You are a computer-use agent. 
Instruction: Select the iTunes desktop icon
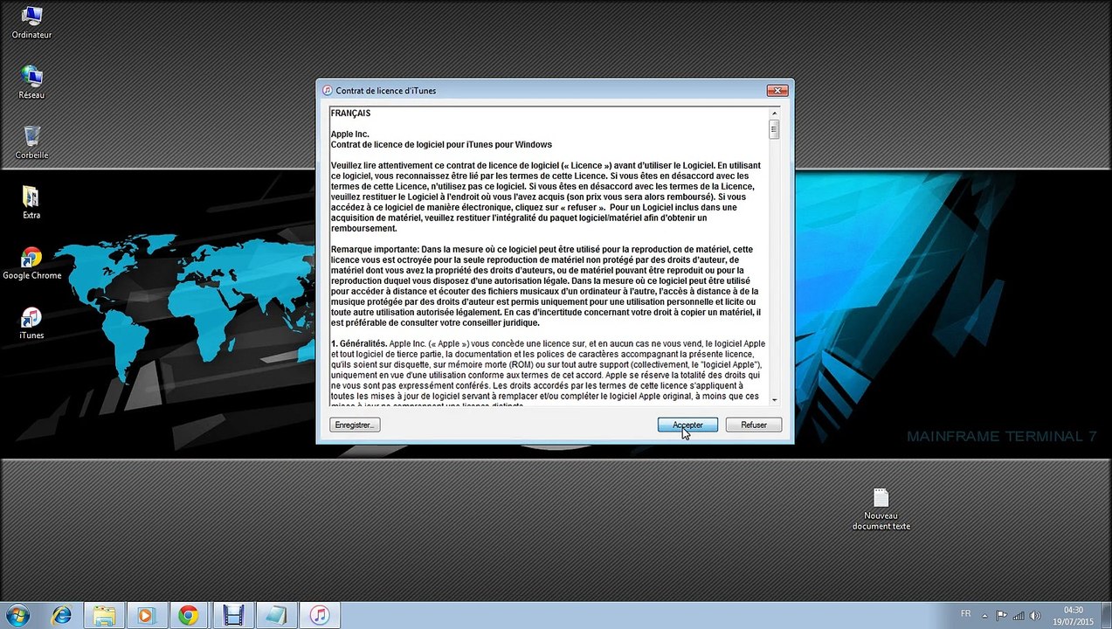(x=31, y=323)
